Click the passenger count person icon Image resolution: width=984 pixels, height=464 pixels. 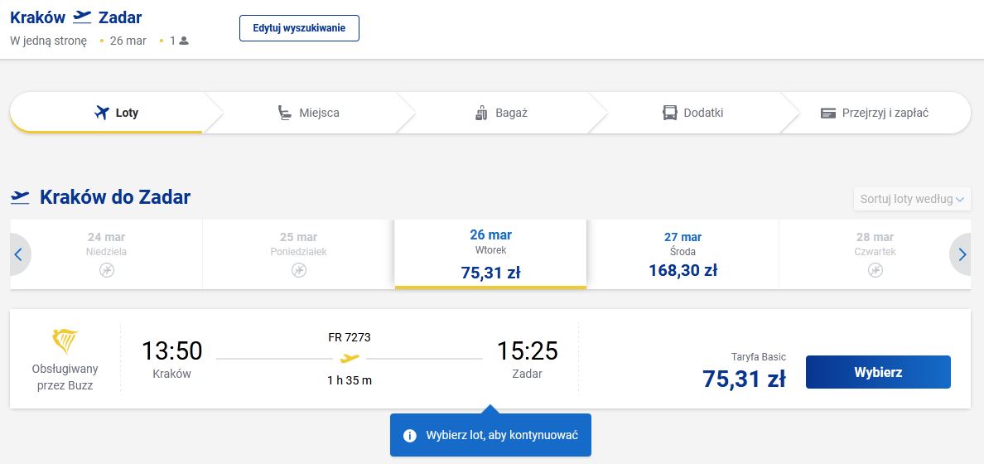tap(184, 41)
